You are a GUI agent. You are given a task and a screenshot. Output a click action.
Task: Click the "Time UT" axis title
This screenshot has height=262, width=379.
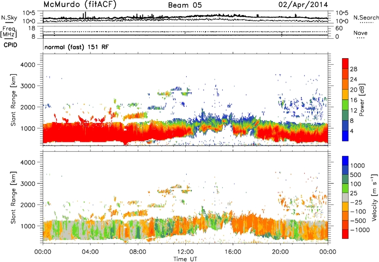point(185,259)
